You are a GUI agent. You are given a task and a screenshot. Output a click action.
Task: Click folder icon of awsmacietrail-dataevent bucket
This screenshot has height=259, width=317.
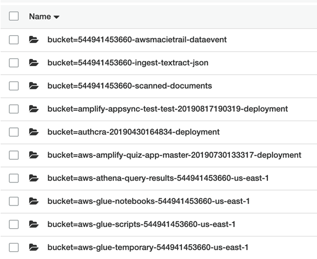click(x=34, y=40)
